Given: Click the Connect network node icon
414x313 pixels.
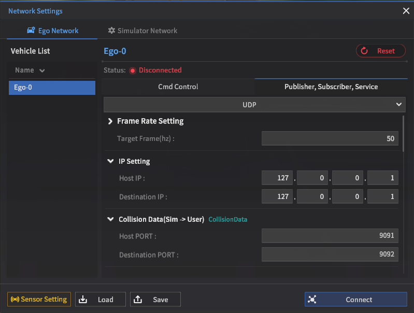Looking at the screenshot, I should point(312,299).
